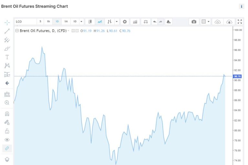Click the undo arrow button

(x=155, y=22)
